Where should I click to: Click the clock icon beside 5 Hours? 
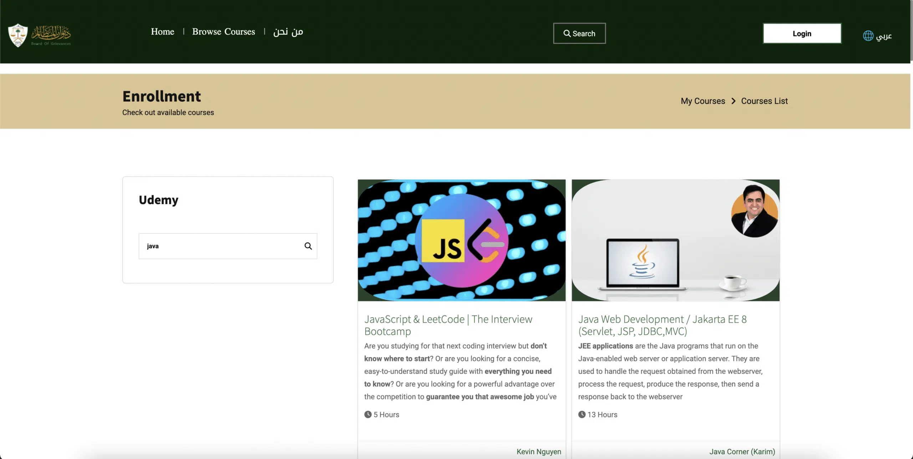coord(368,414)
